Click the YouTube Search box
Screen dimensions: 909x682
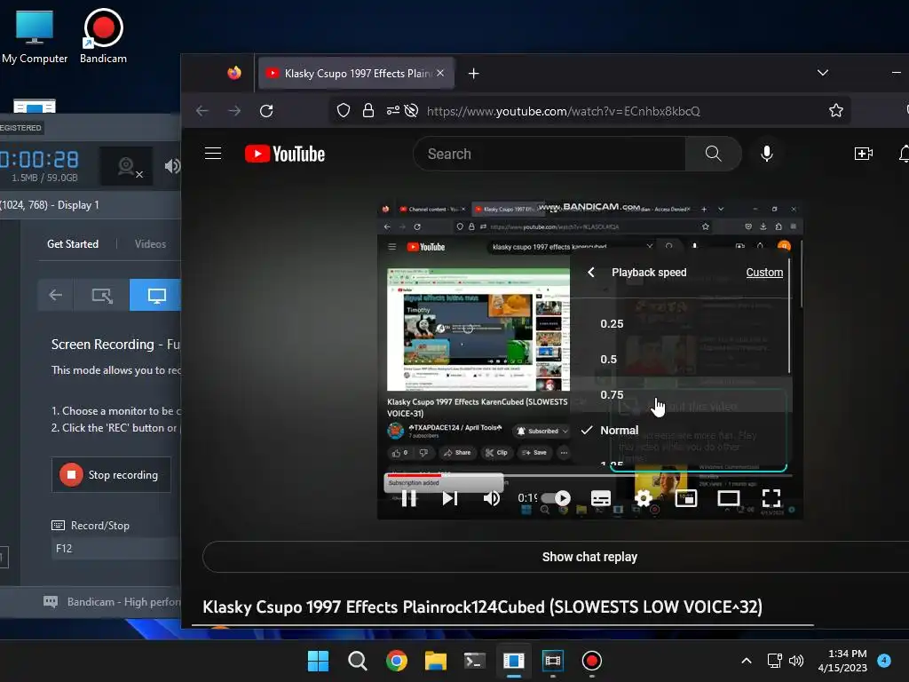click(549, 154)
